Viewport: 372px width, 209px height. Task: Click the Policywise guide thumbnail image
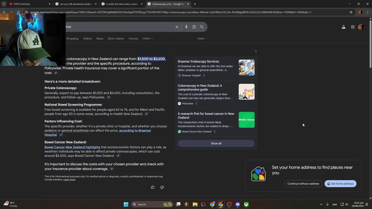246,92
